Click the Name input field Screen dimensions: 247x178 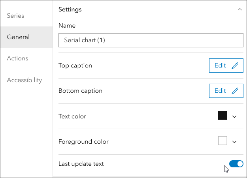tap(151, 40)
